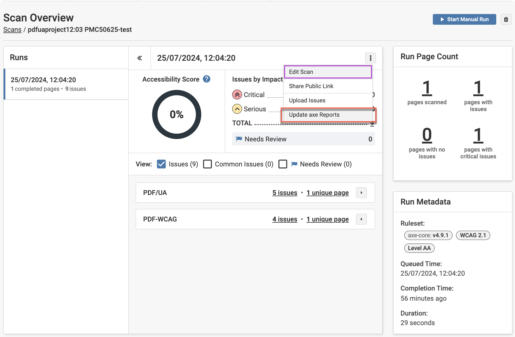515x337 pixels.
Task: Check the Needs Review (0) checkbox
Action: (283, 164)
